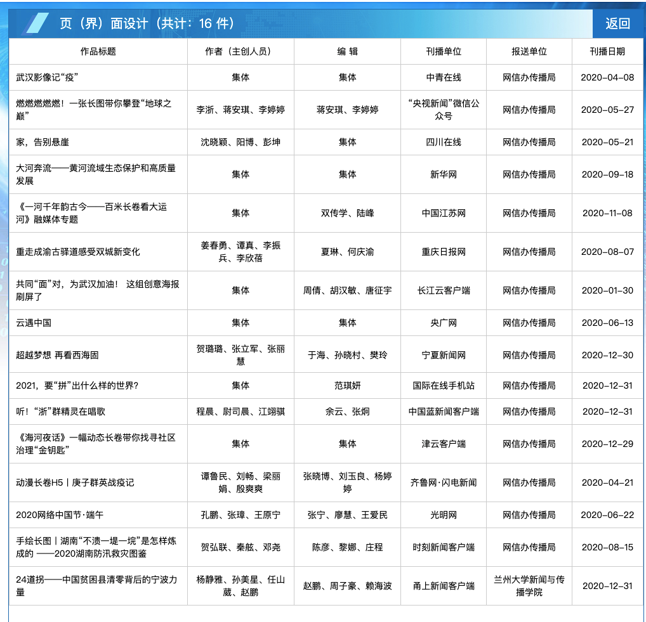Open the entry 燃燃燃燃燃！一张长图带你攀登"地球之巅"

click(93, 110)
